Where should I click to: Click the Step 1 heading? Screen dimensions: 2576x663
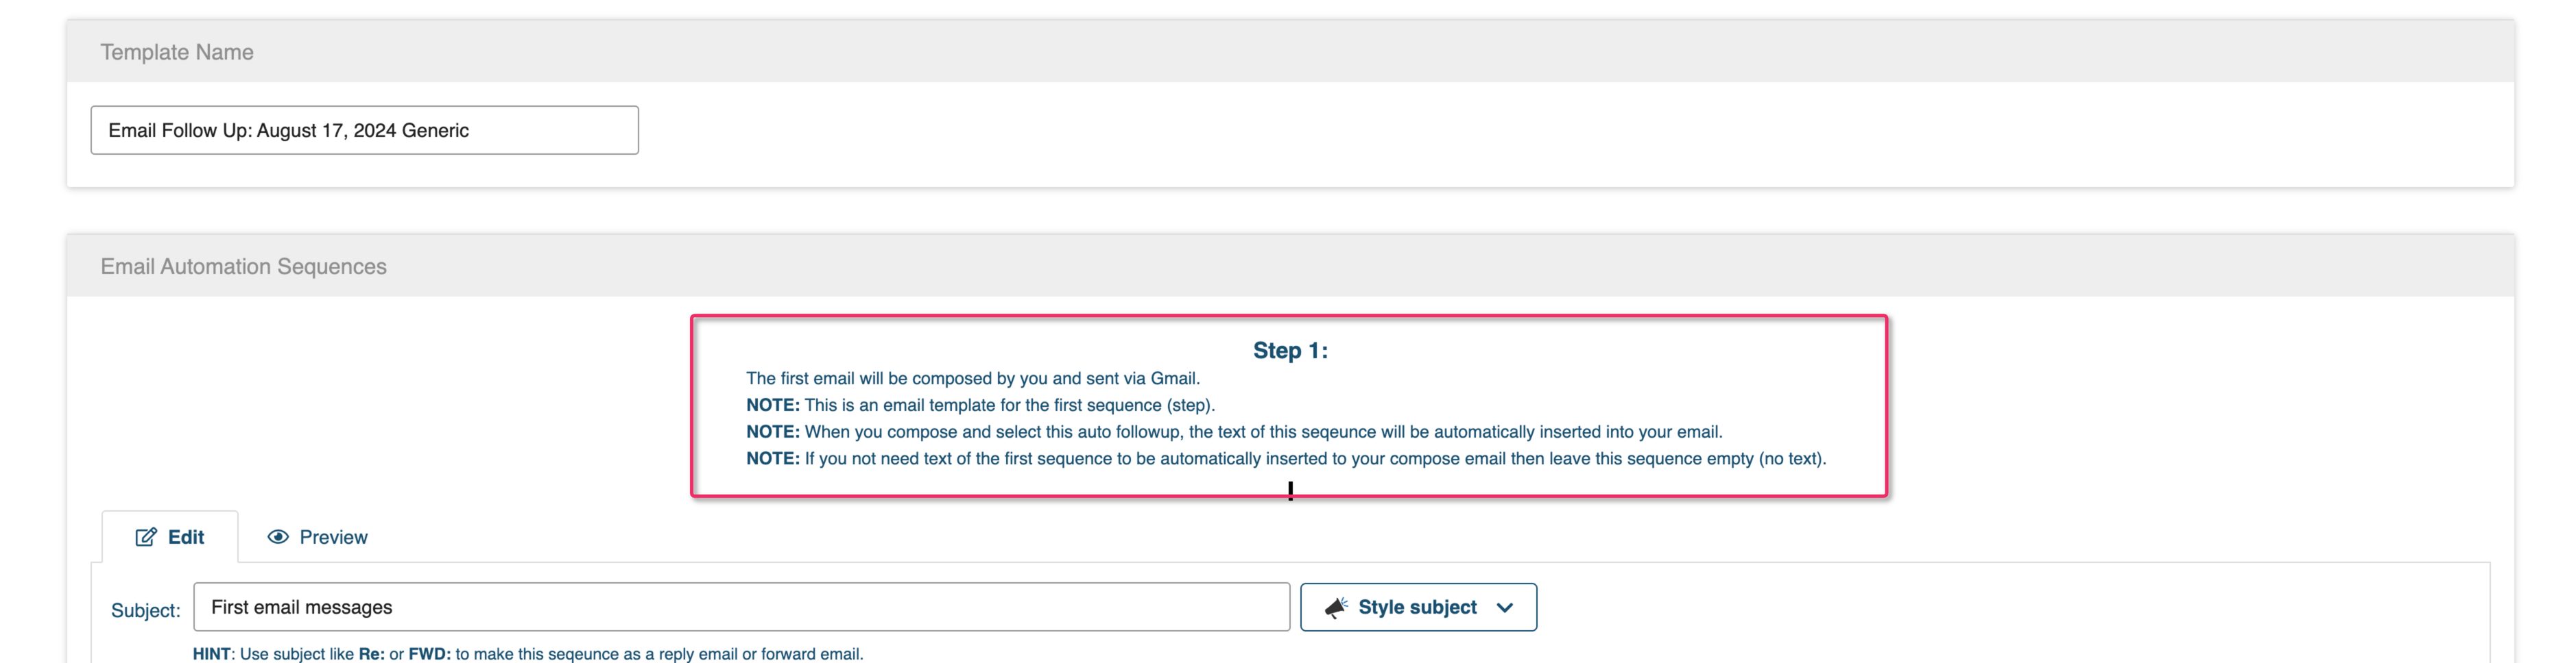[1290, 351]
